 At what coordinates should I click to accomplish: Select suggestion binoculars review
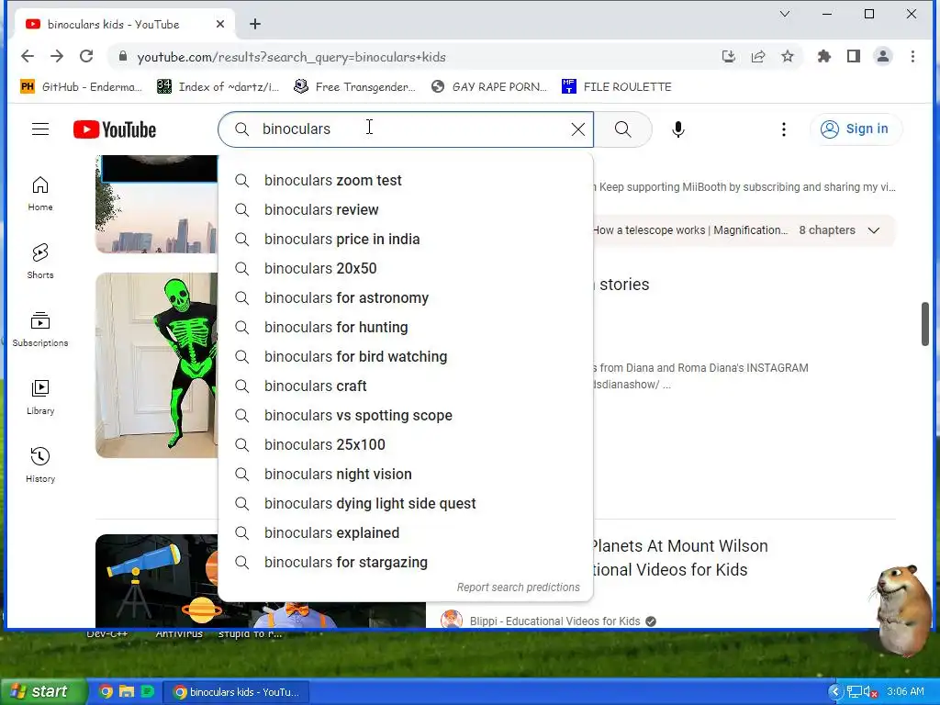pos(406,210)
